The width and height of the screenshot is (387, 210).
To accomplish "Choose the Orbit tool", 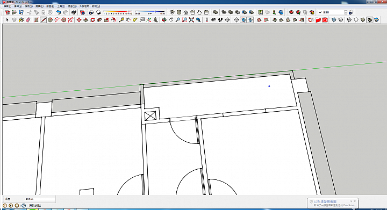I will [164, 20].
